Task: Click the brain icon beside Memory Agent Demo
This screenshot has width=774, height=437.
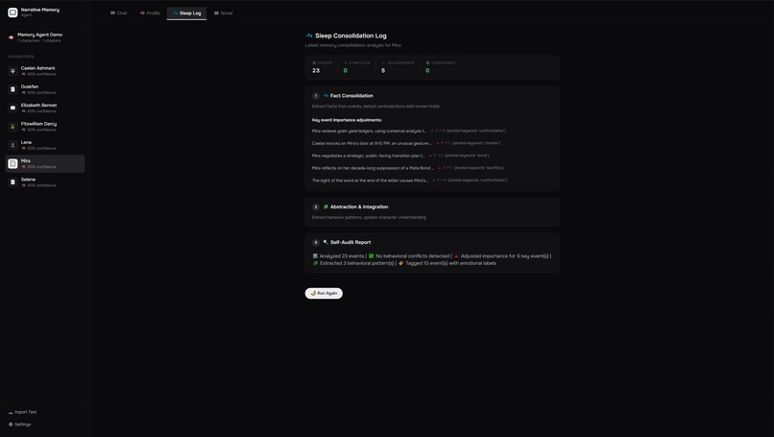Action: point(12,37)
